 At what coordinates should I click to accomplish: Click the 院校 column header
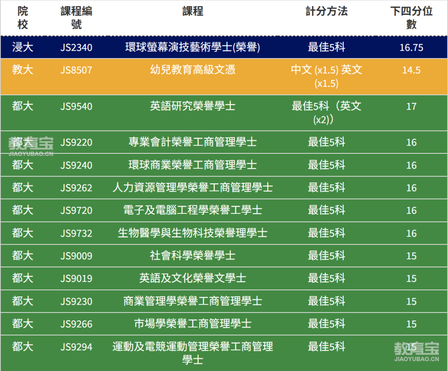[x=22, y=18]
